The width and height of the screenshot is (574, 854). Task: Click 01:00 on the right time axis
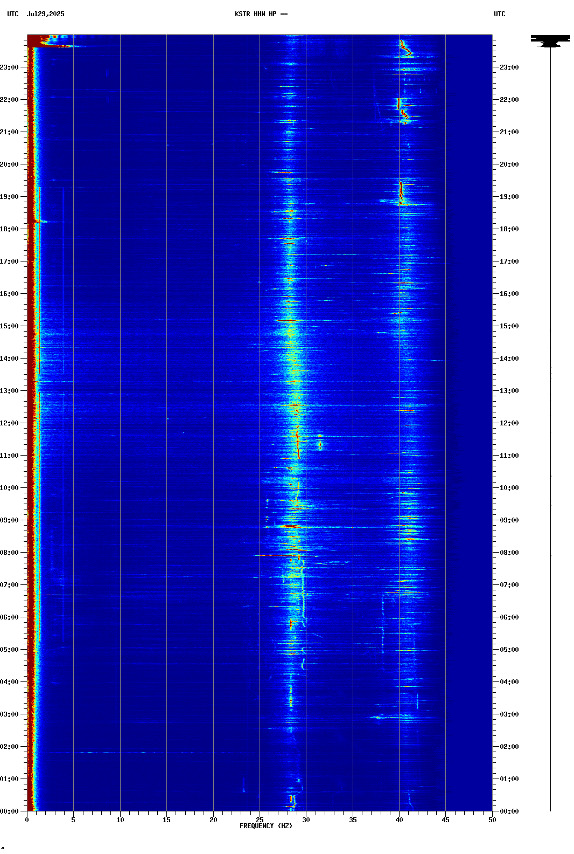pos(509,779)
